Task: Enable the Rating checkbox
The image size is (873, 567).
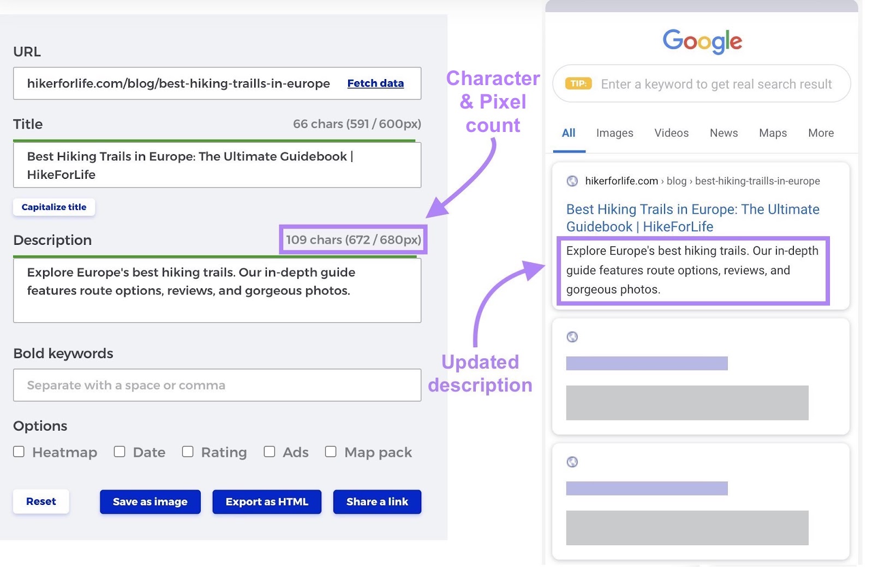Action: [188, 451]
